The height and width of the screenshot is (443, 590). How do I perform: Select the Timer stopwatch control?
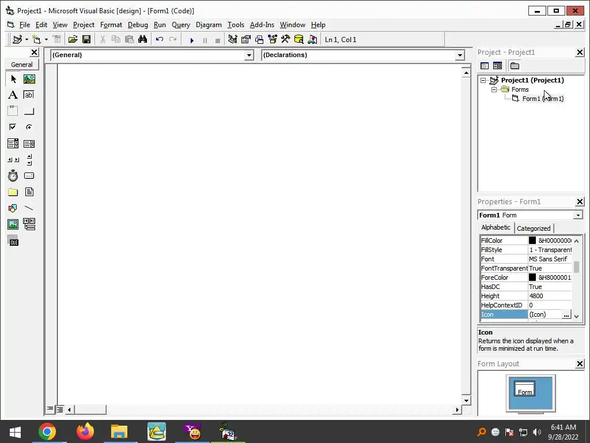[x=13, y=176]
